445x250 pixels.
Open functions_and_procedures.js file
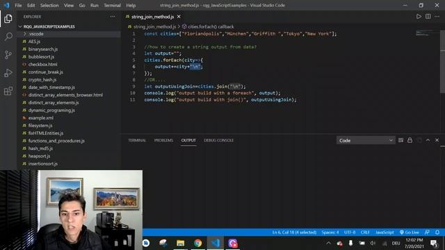click(x=56, y=141)
